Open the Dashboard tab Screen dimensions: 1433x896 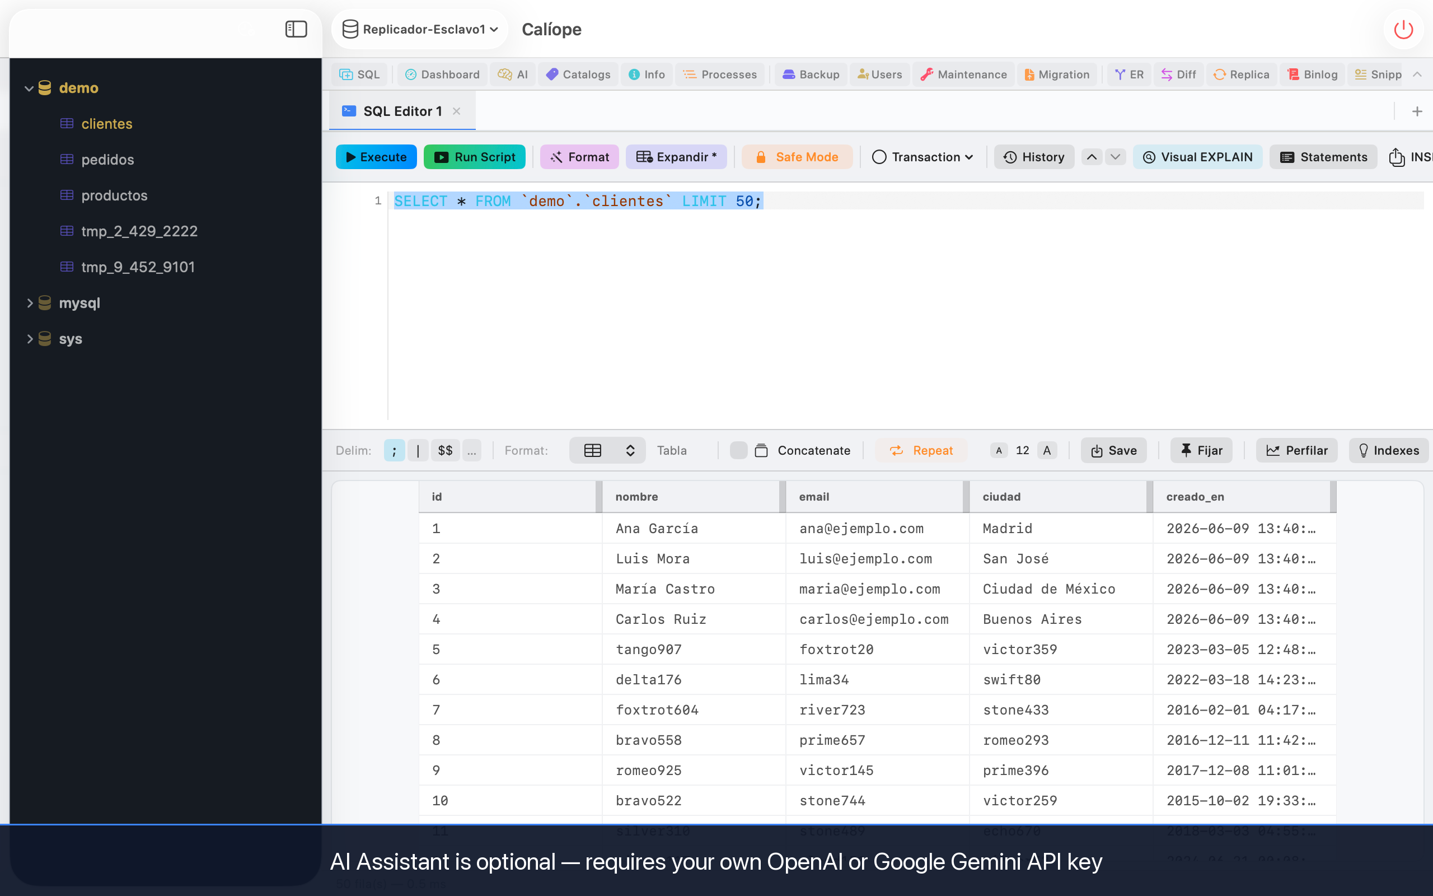tap(442, 74)
